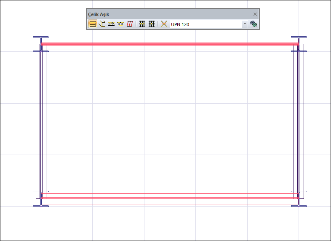Select the red slanted parallelogram purlin icon

coord(130,24)
